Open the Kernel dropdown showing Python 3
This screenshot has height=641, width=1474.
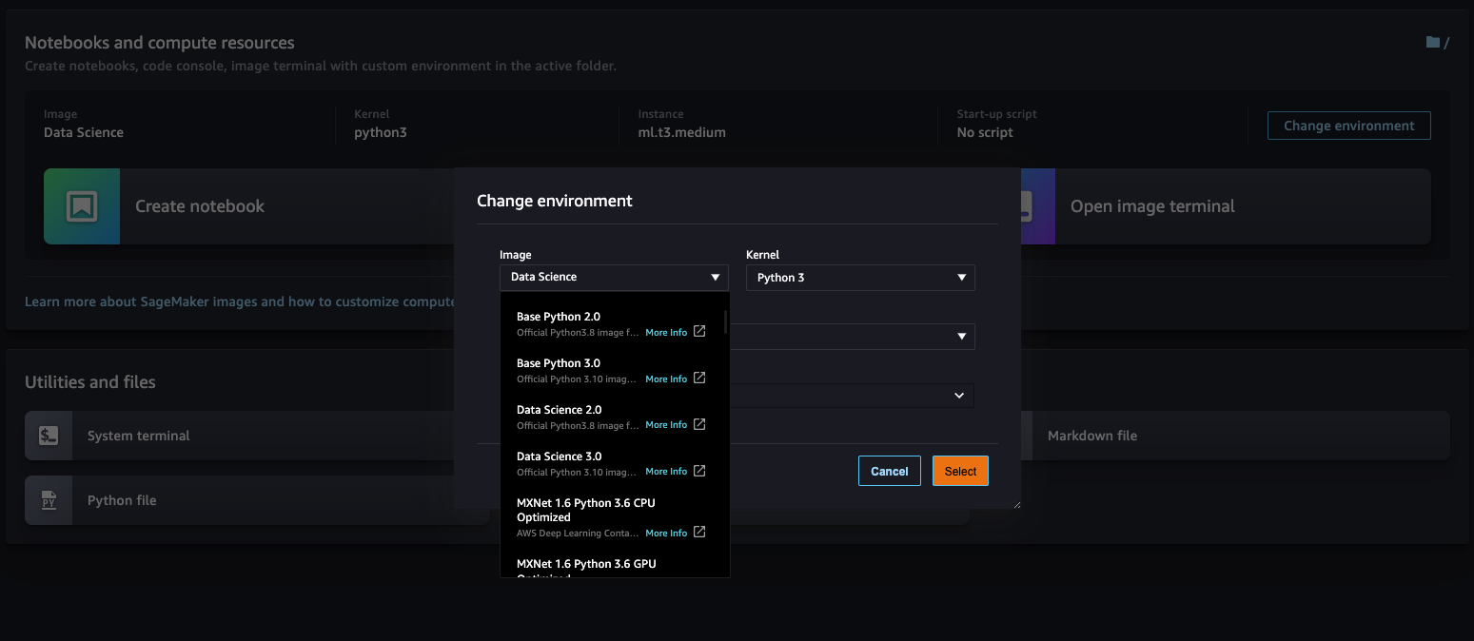tap(860, 278)
